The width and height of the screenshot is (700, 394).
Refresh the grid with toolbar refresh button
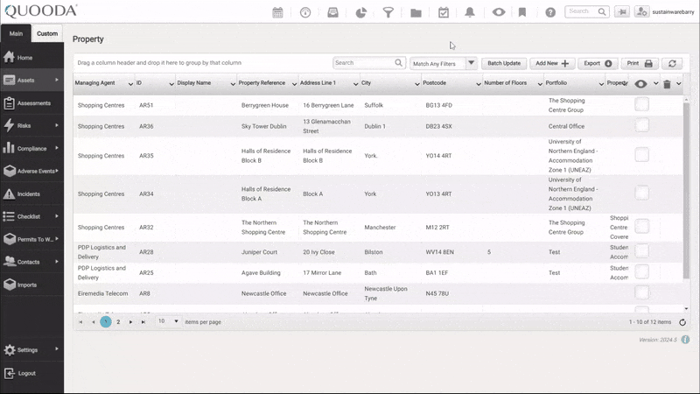coord(672,63)
